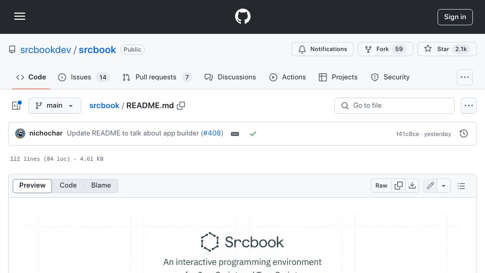Fork the repository

pos(385,49)
